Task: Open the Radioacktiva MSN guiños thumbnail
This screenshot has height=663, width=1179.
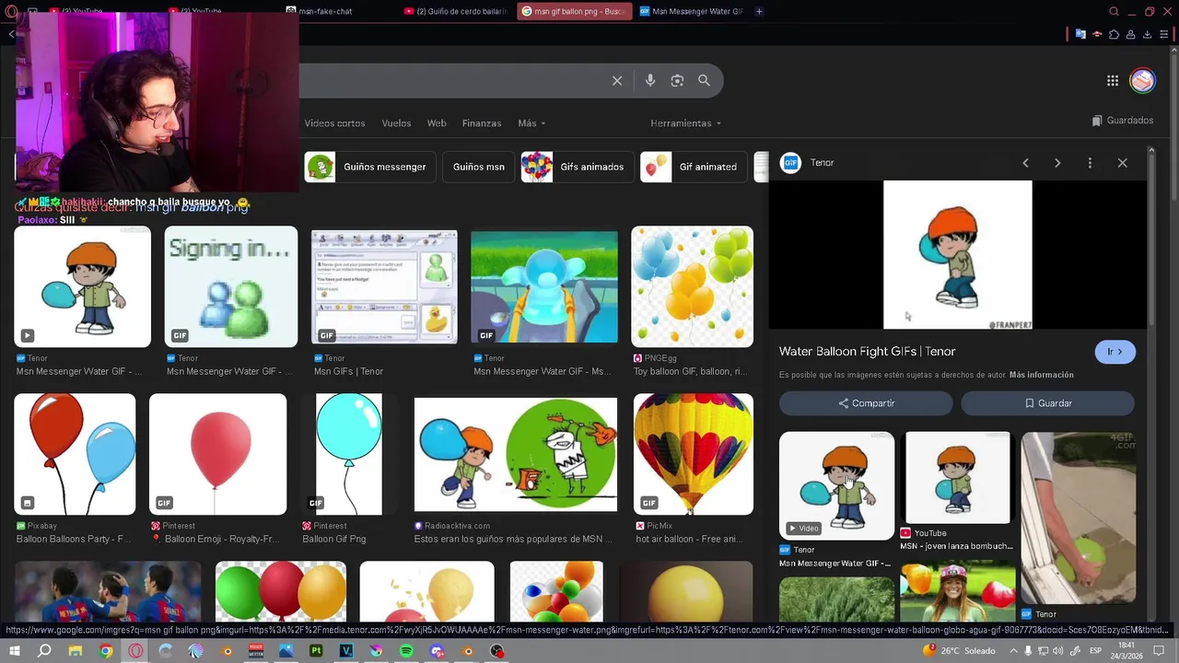Action: 516,454
